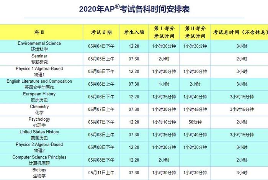
Task: Click 07:30 entry time for Seminar
Action: click(x=134, y=59)
